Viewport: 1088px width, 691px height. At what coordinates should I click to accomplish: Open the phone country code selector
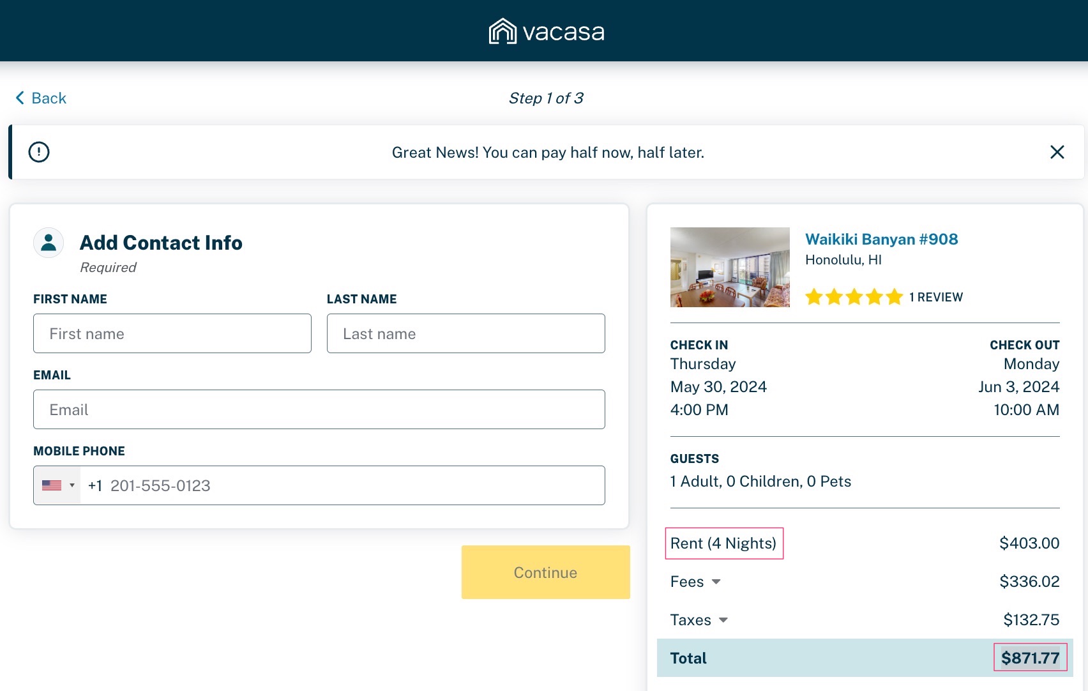pos(58,485)
